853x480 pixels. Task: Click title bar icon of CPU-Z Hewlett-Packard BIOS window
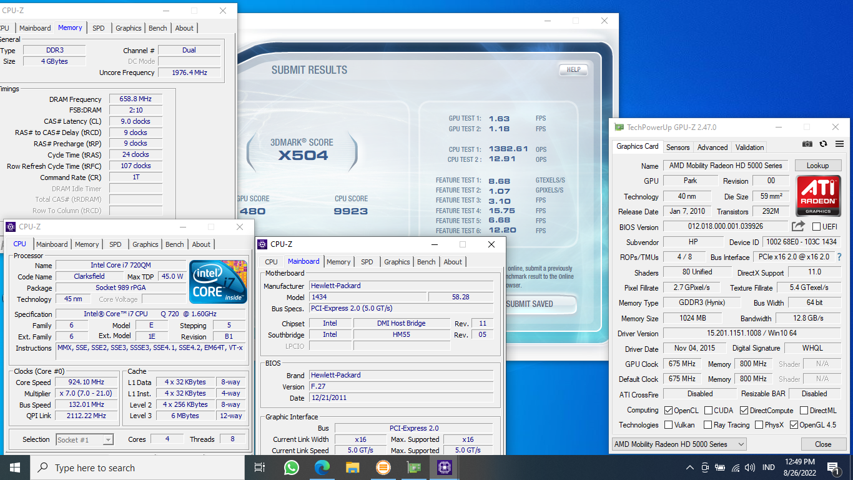click(263, 244)
